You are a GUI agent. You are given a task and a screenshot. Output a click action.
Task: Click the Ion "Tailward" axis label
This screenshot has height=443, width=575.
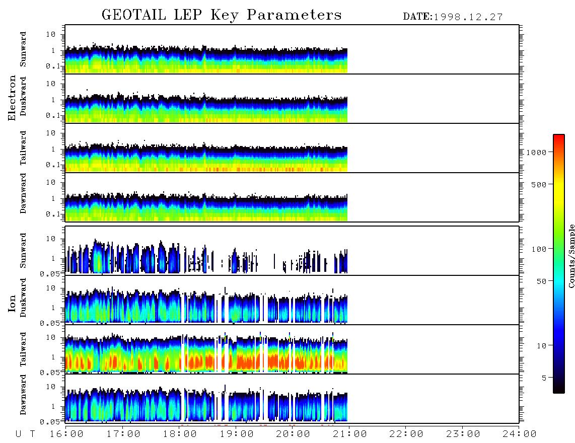click(x=23, y=349)
